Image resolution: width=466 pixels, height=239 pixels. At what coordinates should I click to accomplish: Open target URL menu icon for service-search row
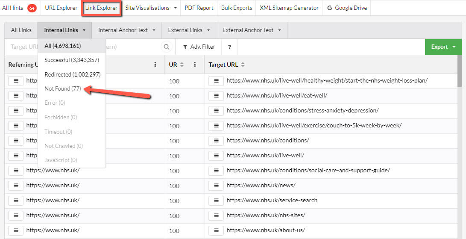(216, 201)
